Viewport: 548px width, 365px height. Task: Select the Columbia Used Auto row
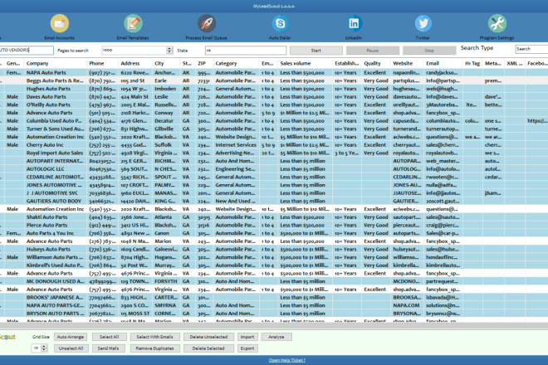pos(274,121)
